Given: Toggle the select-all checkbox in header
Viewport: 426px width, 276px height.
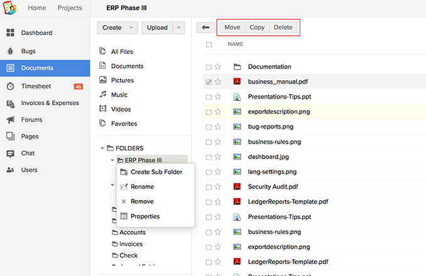Looking at the screenshot, I should [x=209, y=45].
